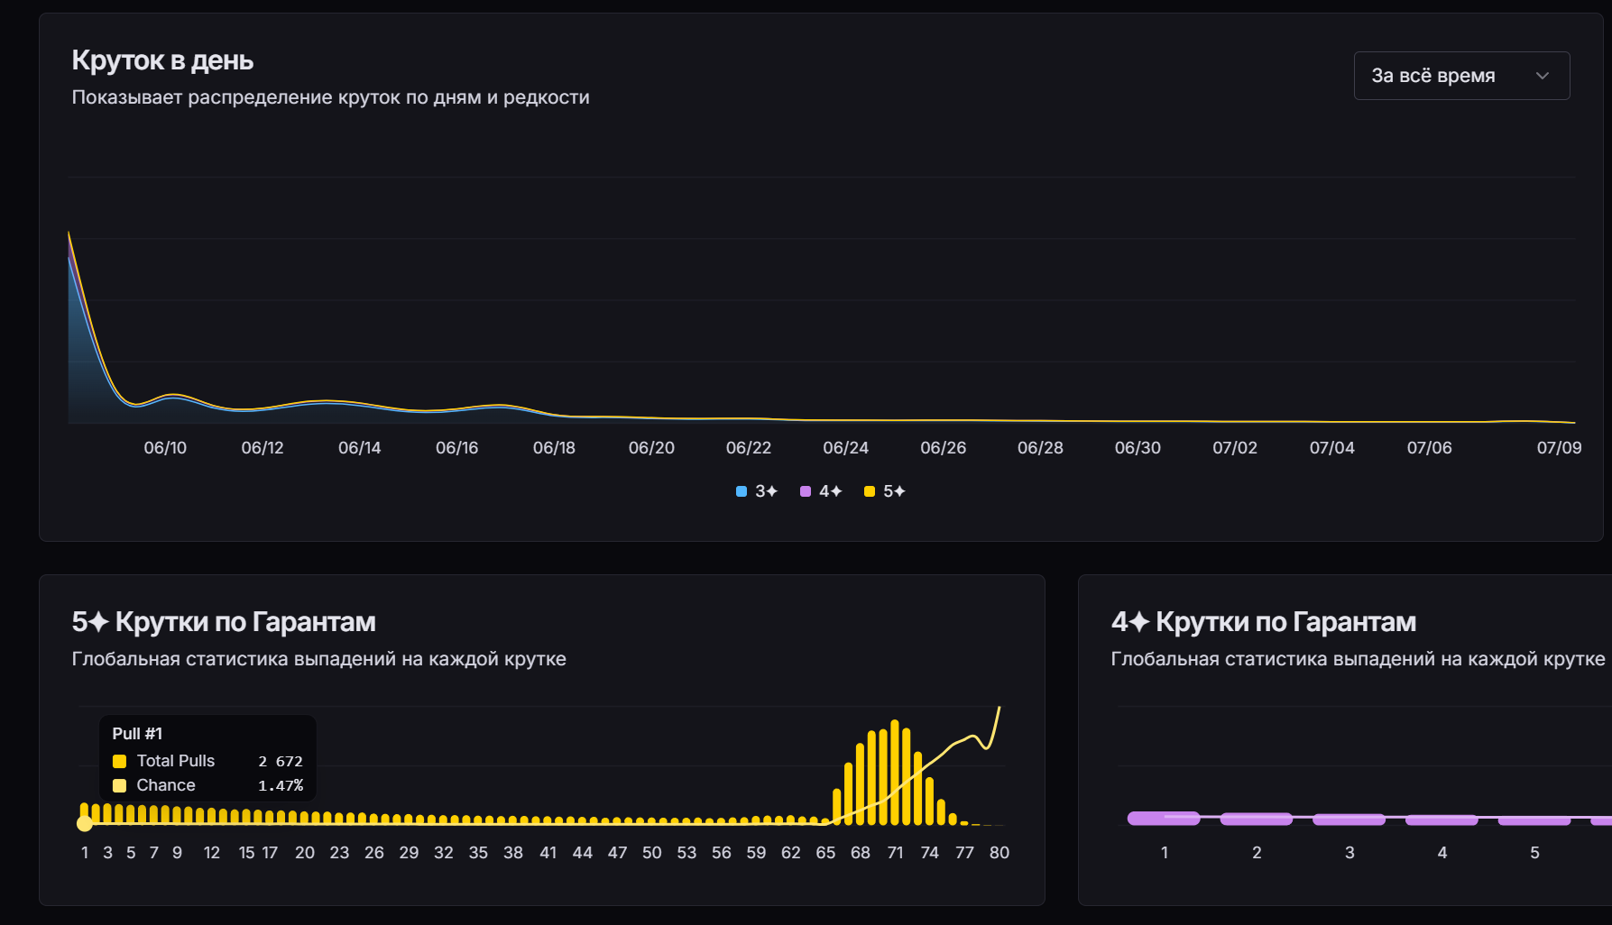
Task: Select the 06/28 date label
Action: pos(1041,448)
